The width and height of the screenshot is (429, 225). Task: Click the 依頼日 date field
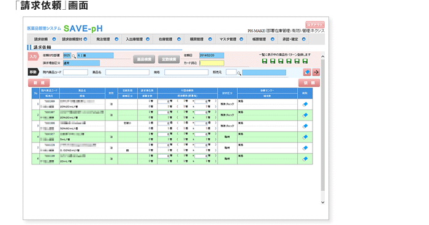(211, 56)
